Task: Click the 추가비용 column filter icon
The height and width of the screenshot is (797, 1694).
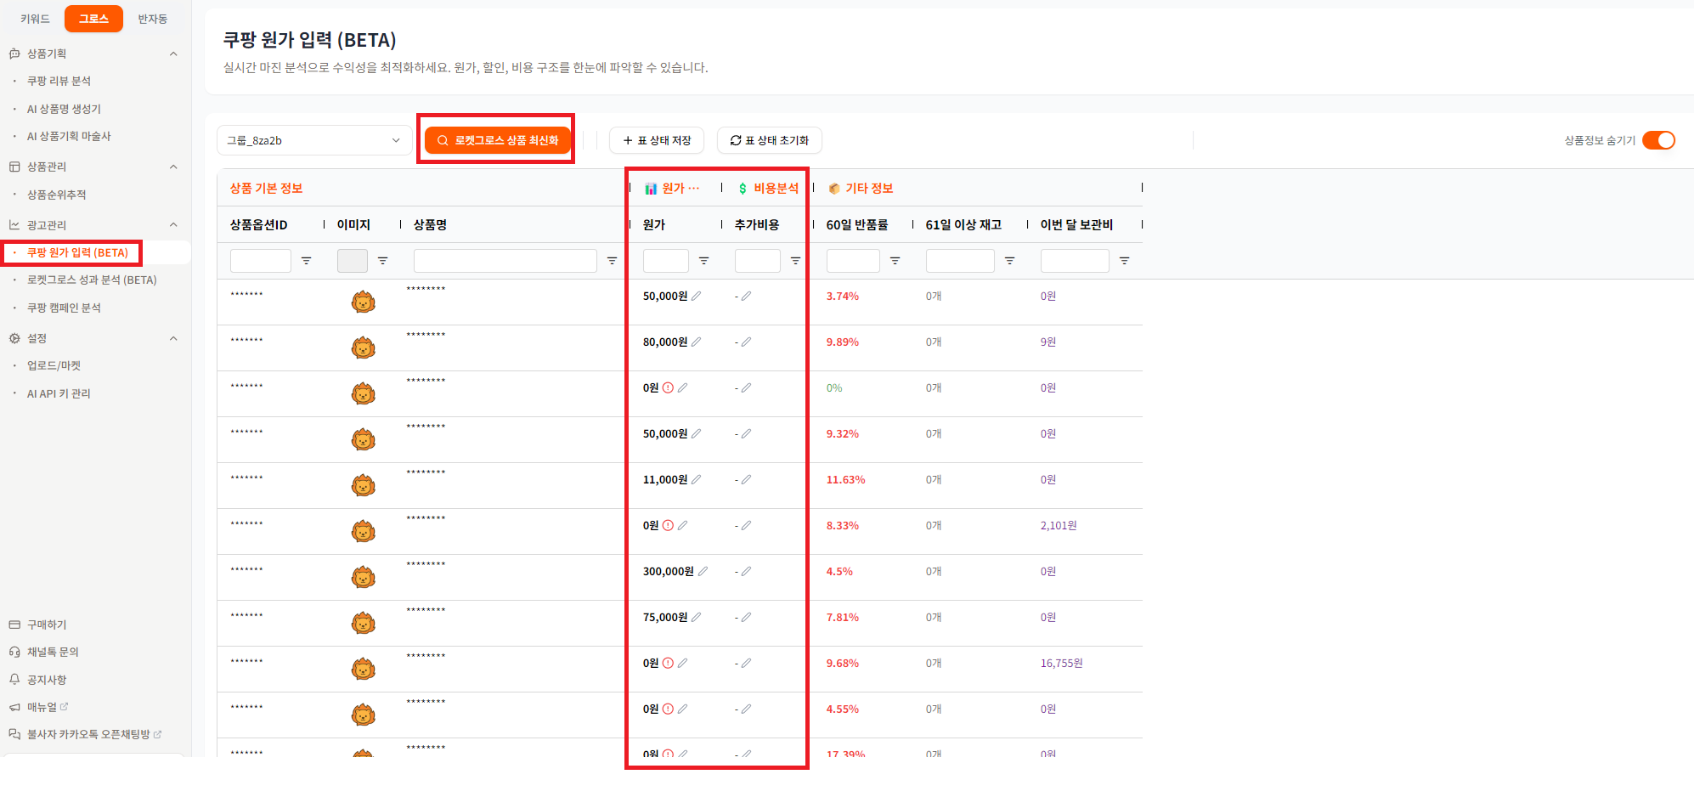Action: pos(796,261)
